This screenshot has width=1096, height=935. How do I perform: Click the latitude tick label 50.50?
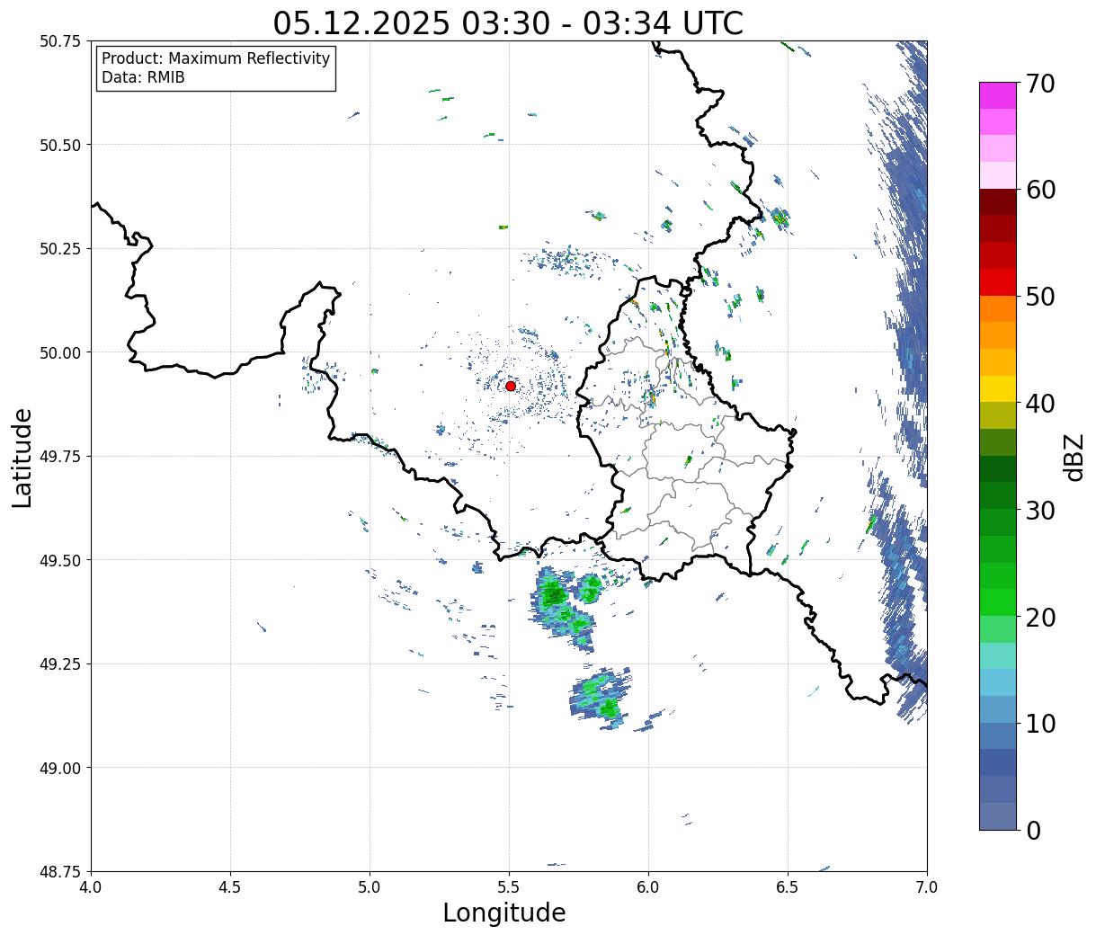coord(60,145)
